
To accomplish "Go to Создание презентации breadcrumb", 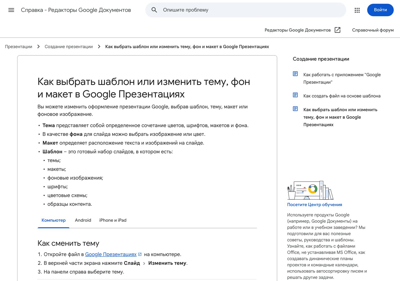I will click(x=69, y=47).
